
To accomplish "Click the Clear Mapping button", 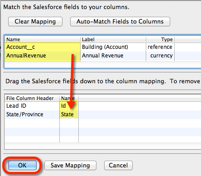I will [x=35, y=21].
